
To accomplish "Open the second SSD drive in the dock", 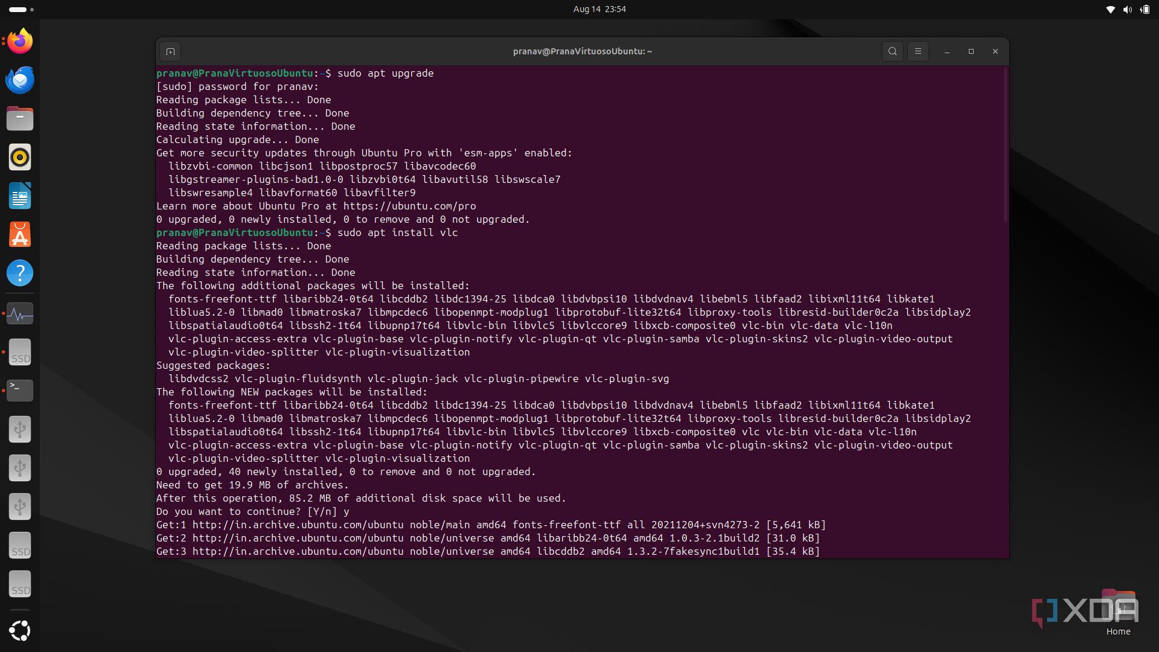I will click(x=20, y=545).
